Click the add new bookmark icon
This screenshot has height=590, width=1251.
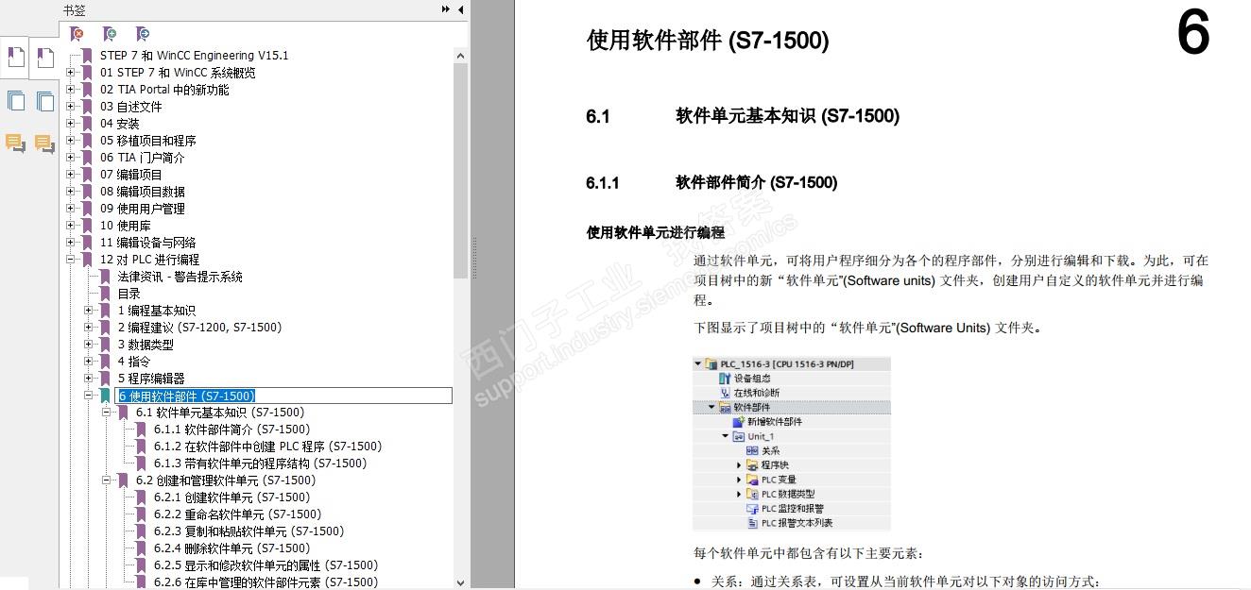coord(110,34)
